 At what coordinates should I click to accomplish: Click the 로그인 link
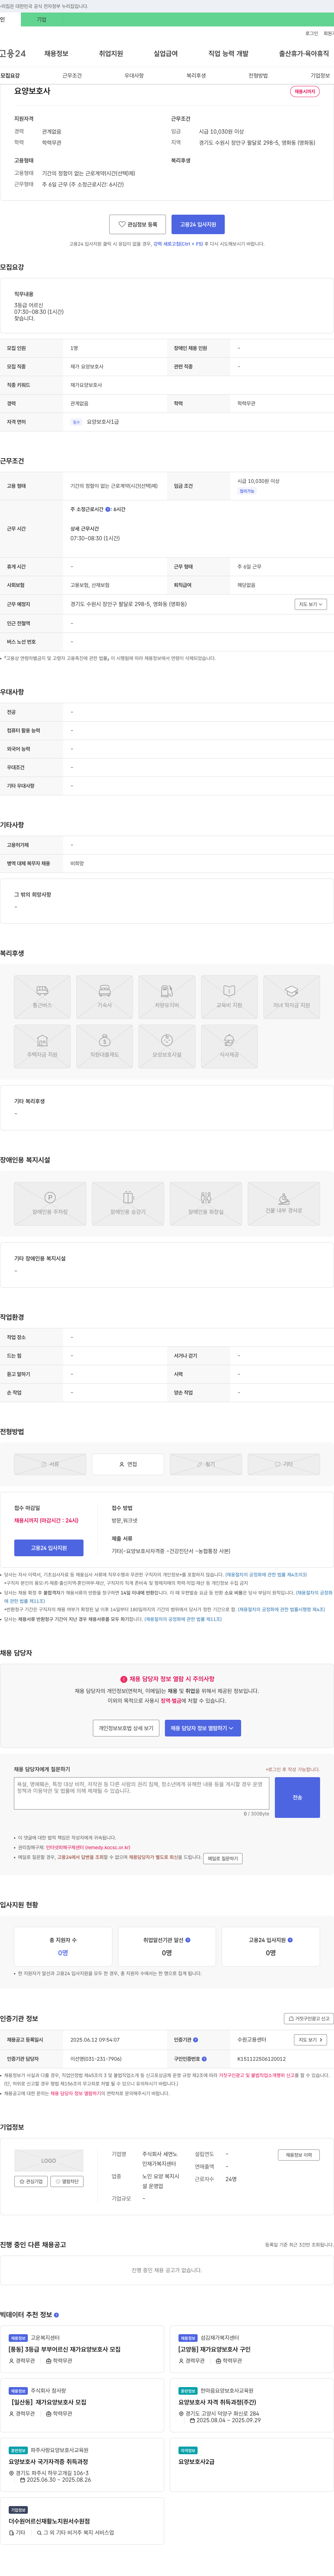(x=312, y=33)
